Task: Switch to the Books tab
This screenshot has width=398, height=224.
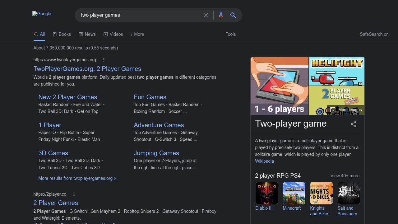Action: pyautogui.click(x=62, y=34)
